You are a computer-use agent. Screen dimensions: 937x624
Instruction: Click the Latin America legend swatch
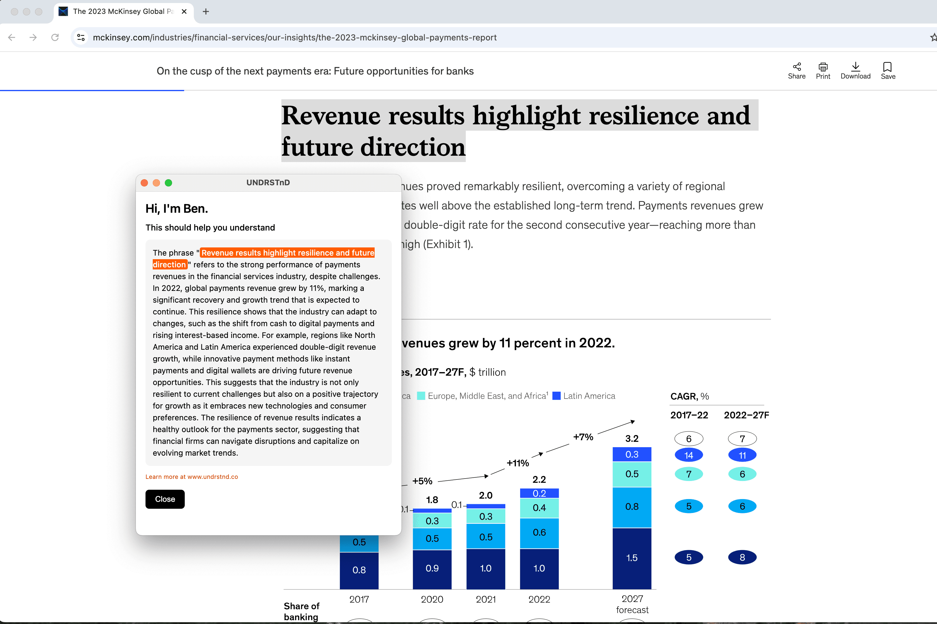click(x=556, y=396)
